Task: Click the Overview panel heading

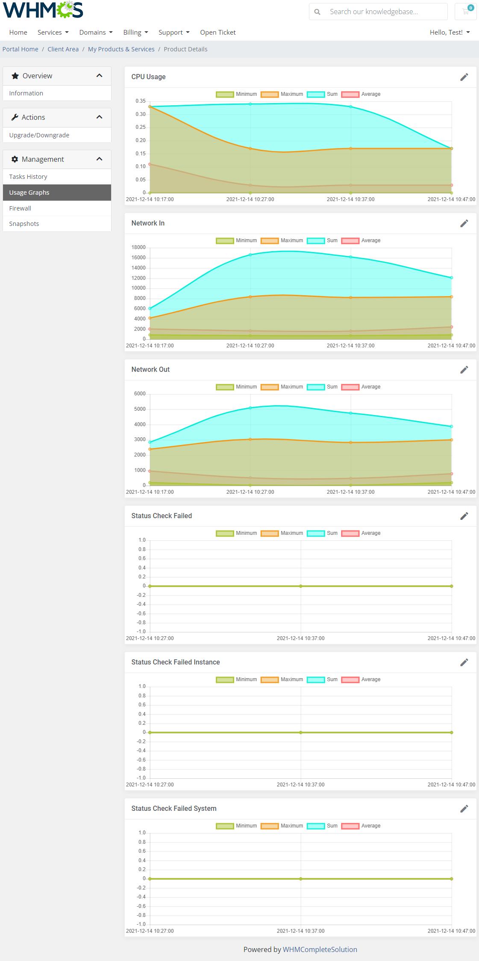Action: tap(57, 76)
